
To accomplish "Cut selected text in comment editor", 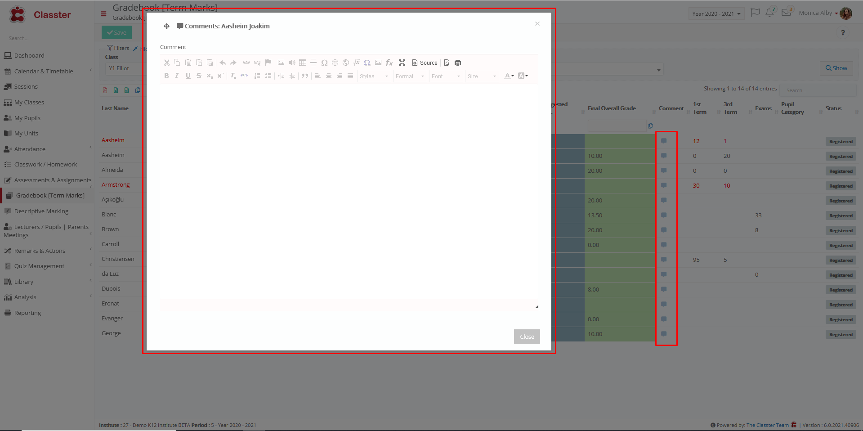I will click(x=166, y=63).
